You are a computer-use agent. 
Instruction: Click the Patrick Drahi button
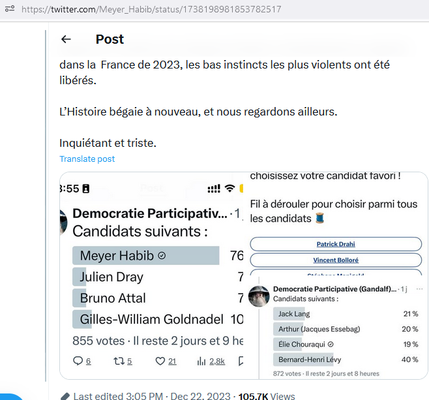click(x=336, y=244)
